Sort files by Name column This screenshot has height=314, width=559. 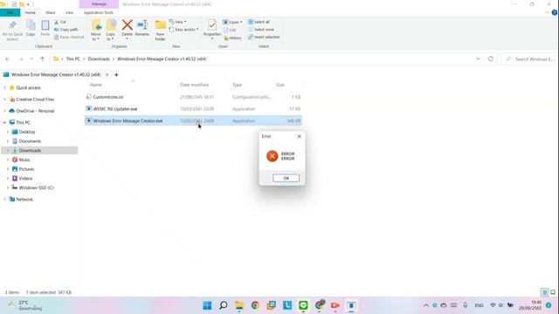pos(96,85)
